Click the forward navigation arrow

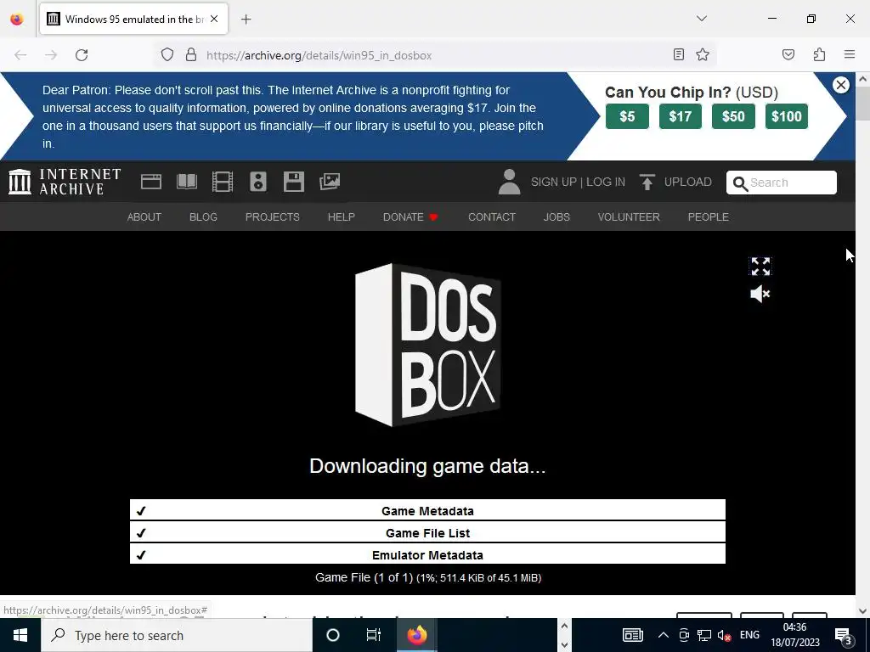click(51, 55)
